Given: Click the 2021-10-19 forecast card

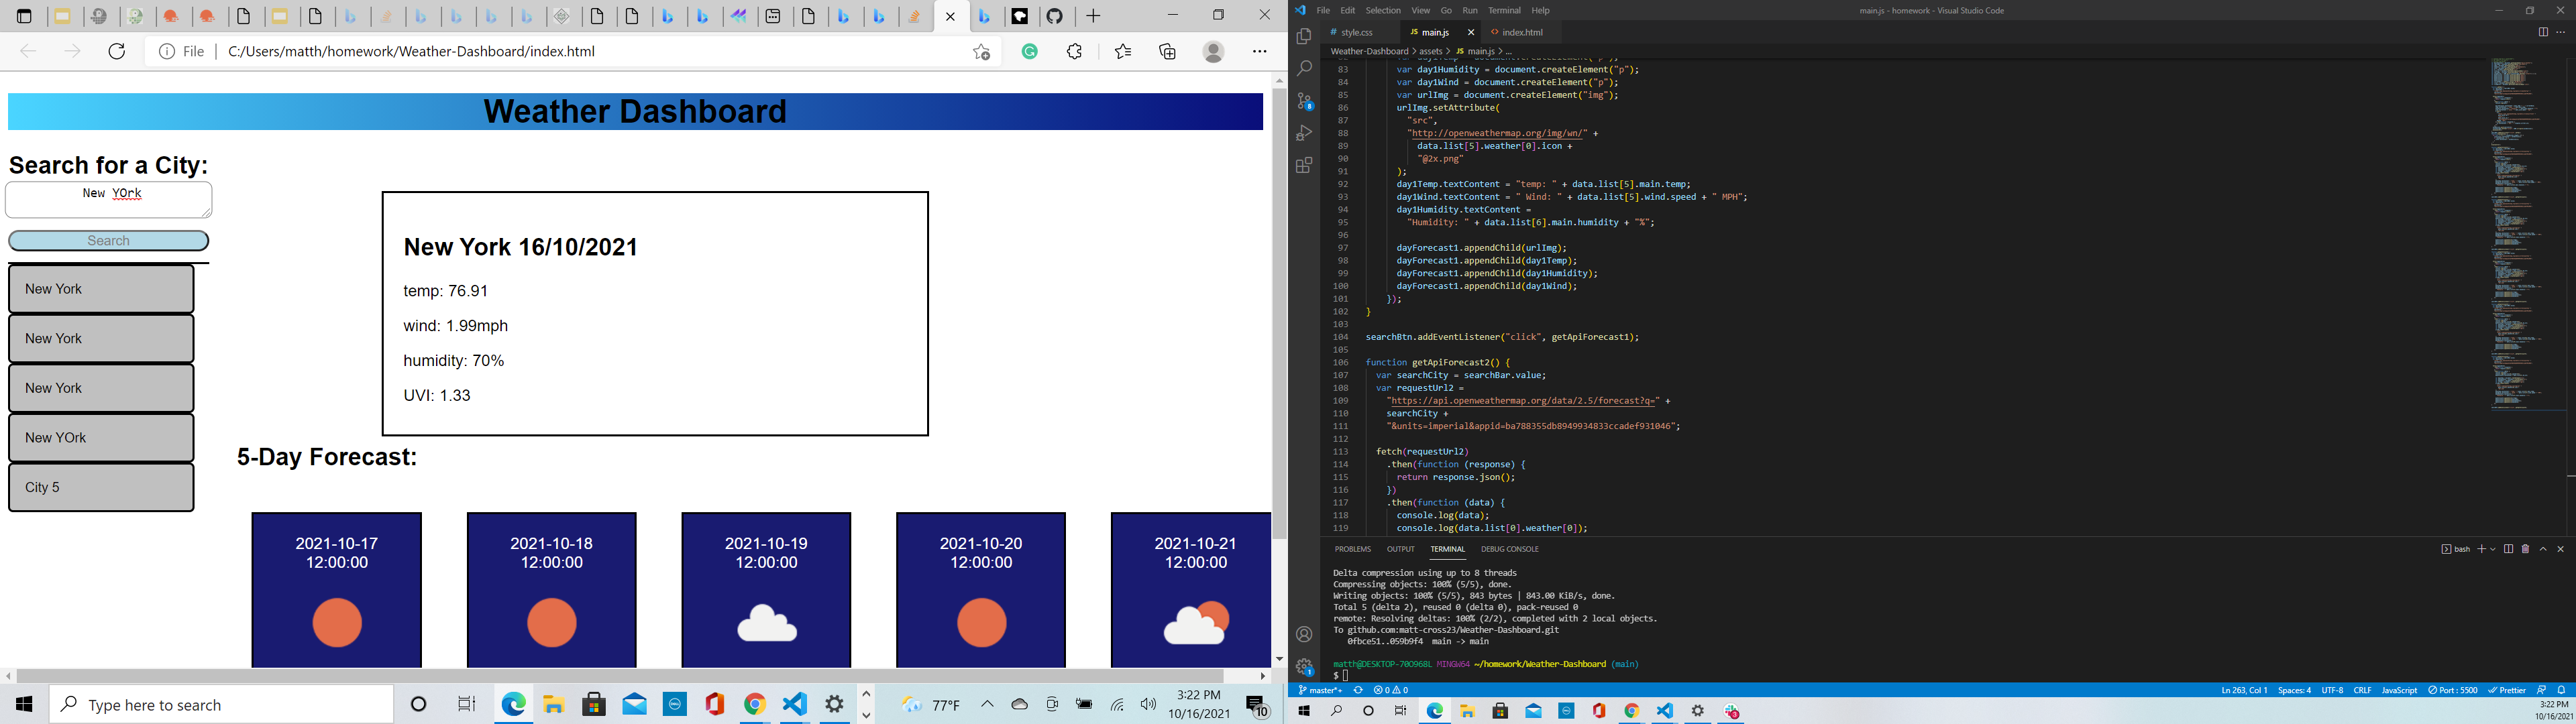Looking at the screenshot, I should pyautogui.click(x=766, y=590).
